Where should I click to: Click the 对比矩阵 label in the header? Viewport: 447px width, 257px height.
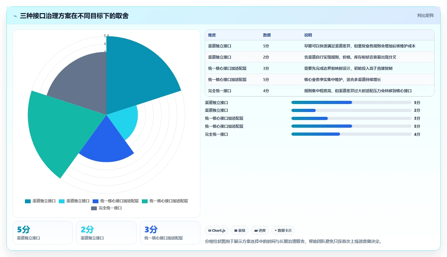[425, 15]
